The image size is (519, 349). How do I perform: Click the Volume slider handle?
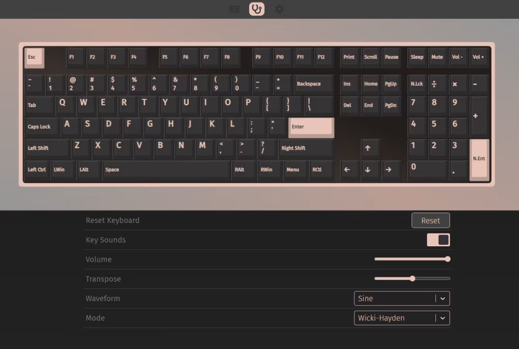click(x=447, y=259)
